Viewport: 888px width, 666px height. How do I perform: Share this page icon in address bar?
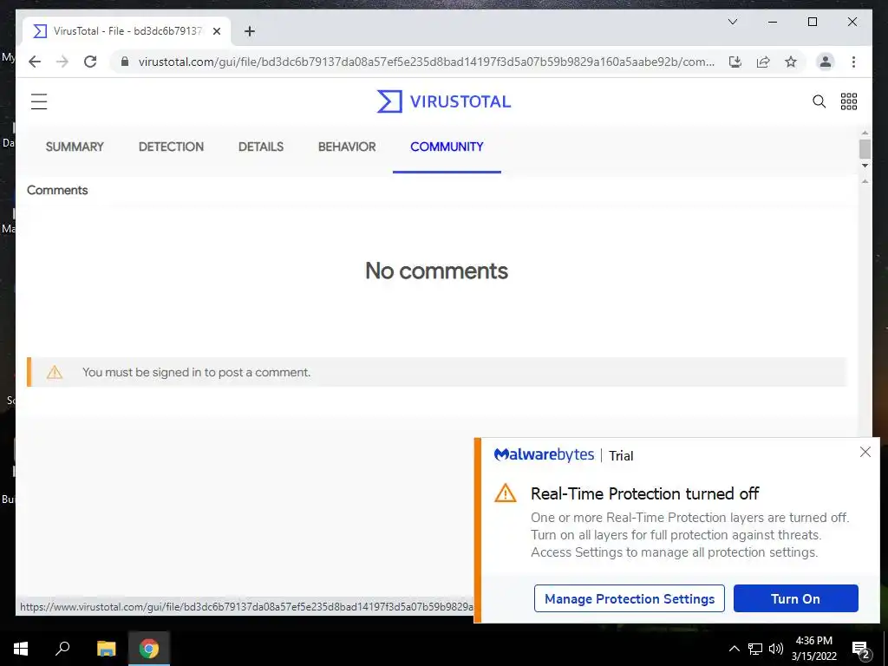[763, 62]
